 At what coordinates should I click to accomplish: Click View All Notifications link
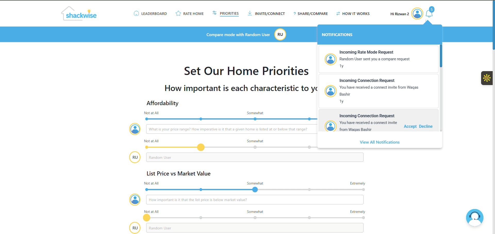pyautogui.click(x=380, y=142)
